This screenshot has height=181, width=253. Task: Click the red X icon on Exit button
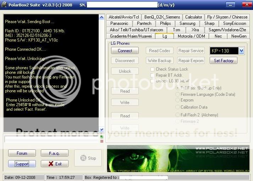51,164
